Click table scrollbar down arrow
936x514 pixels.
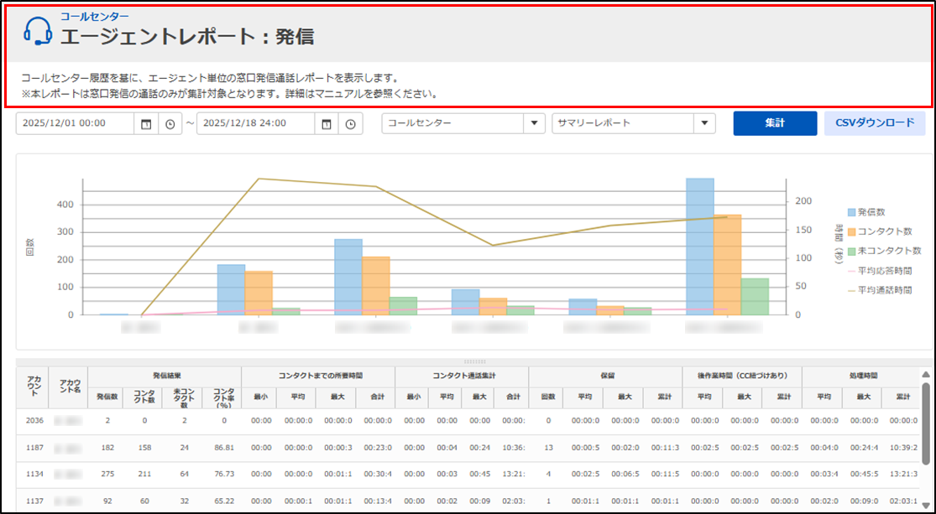click(x=925, y=505)
